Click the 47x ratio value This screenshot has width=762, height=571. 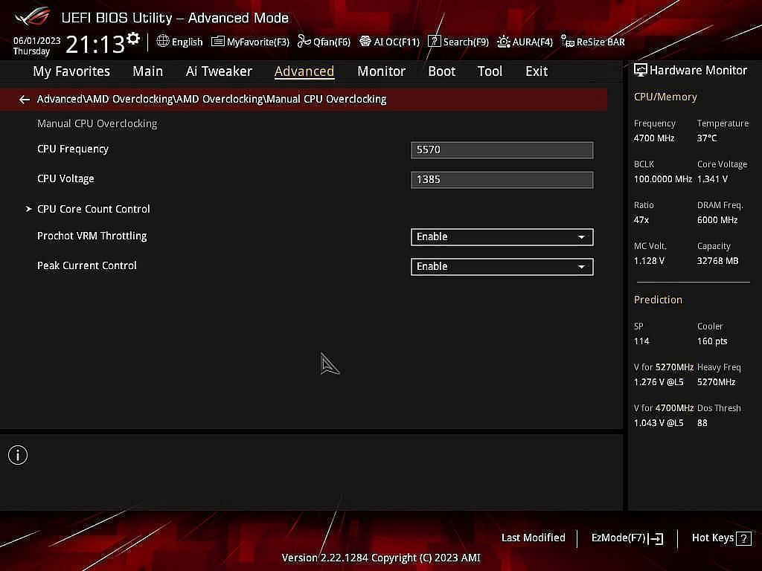(x=641, y=220)
